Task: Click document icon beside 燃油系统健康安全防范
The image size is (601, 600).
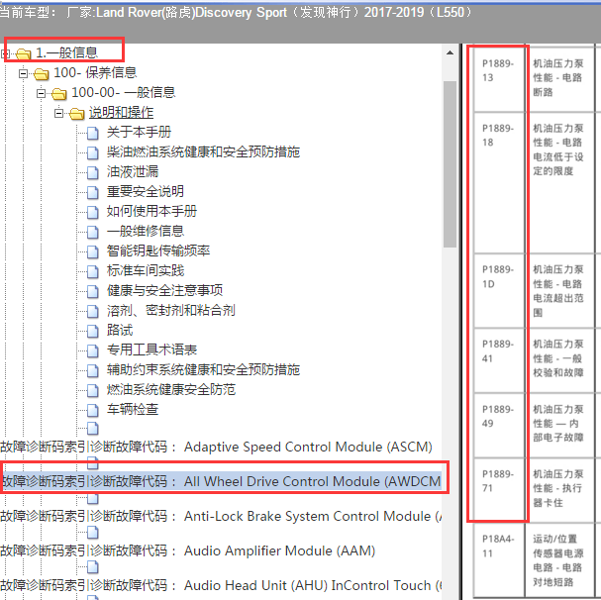Action: [x=93, y=390]
